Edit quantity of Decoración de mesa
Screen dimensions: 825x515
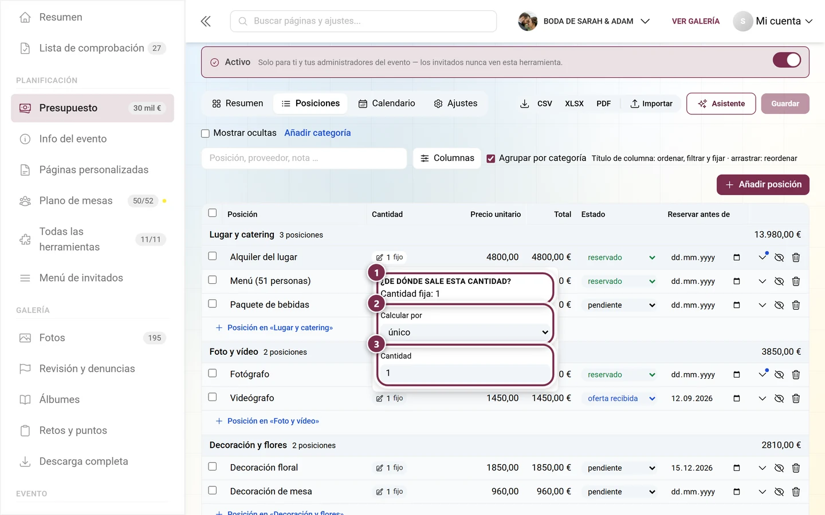[390, 492]
